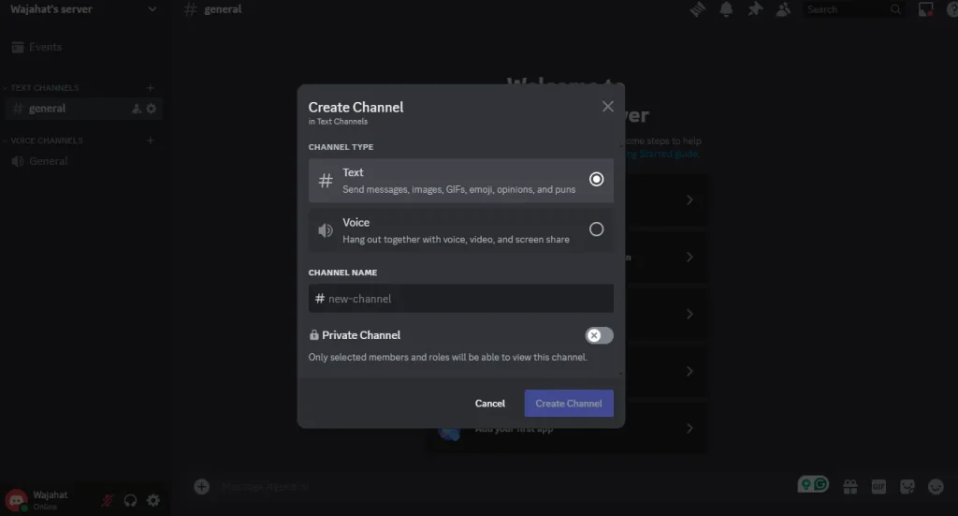Show pinned messages
This screenshot has height=516, width=958.
tap(755, 9)
